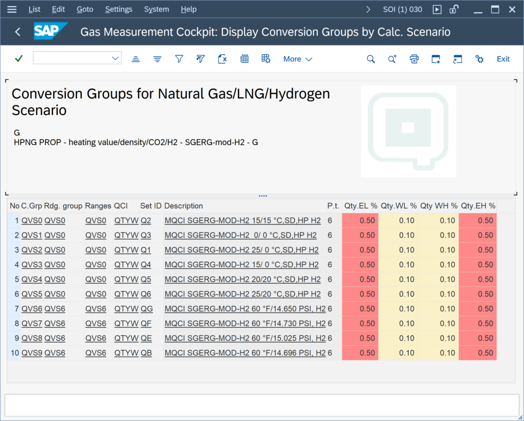Open the command field dropdown arrow
The width and height of the screenshot is (524, 421).
tap(115, 58)
